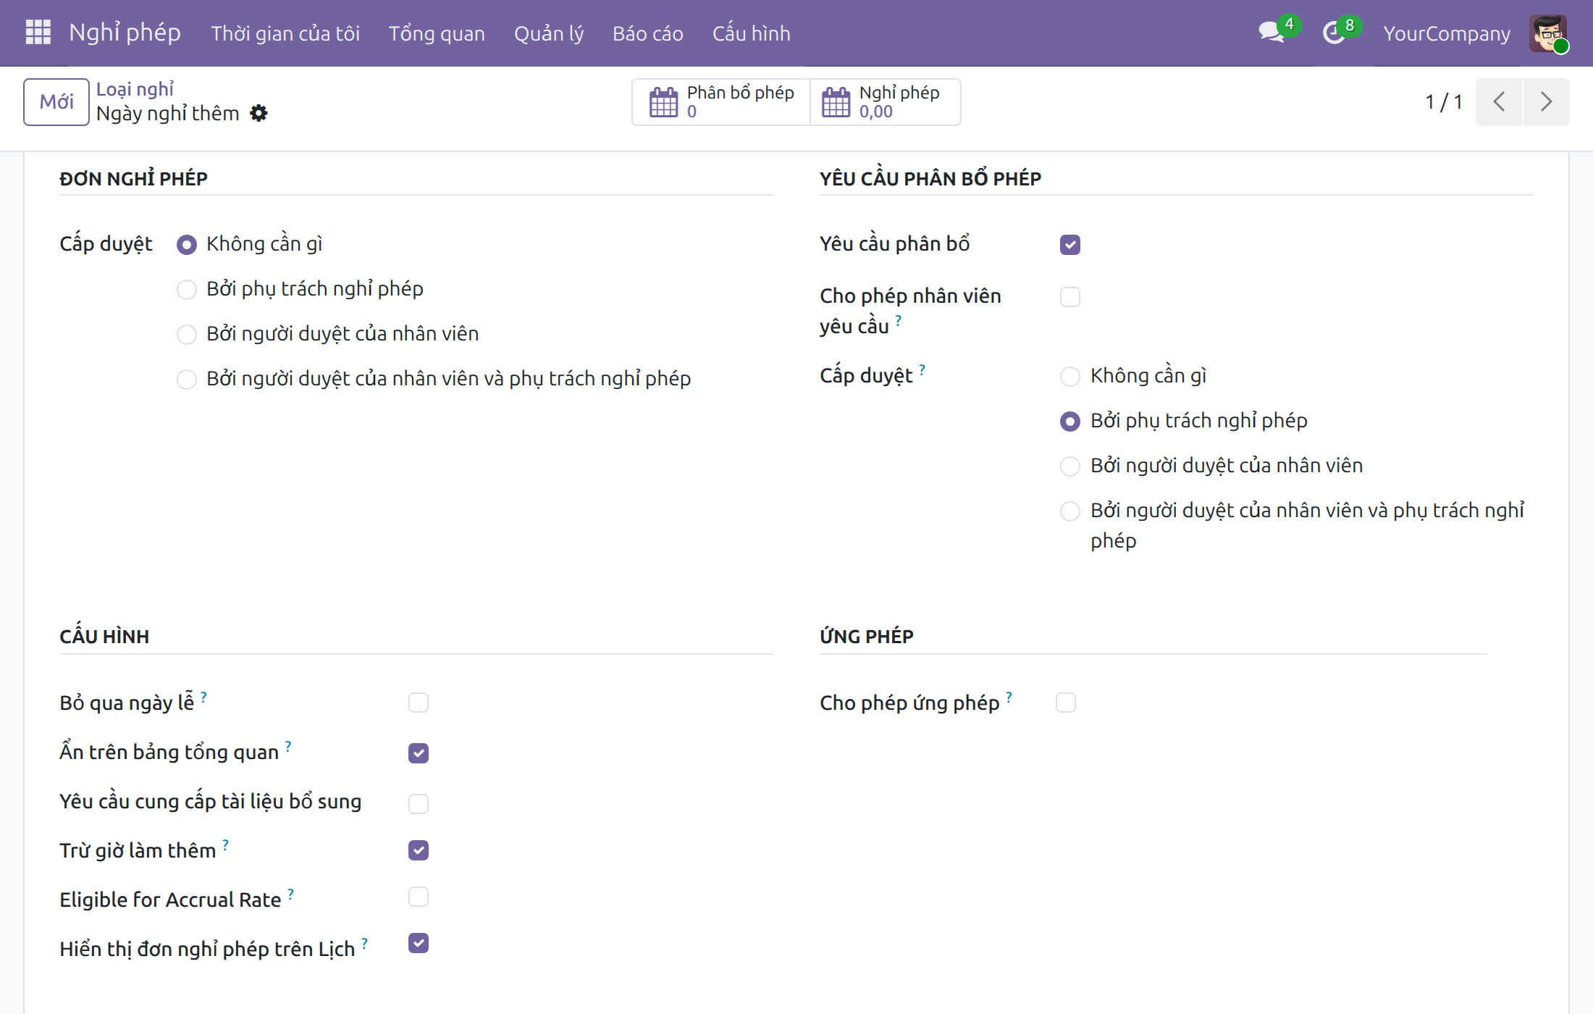Go back via Loại nghỉ breadcrumb

pyautogui.click(x=135, y=89)
